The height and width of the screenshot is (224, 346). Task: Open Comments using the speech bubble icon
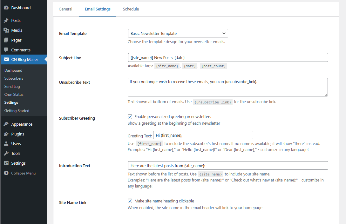pos(6,50)
